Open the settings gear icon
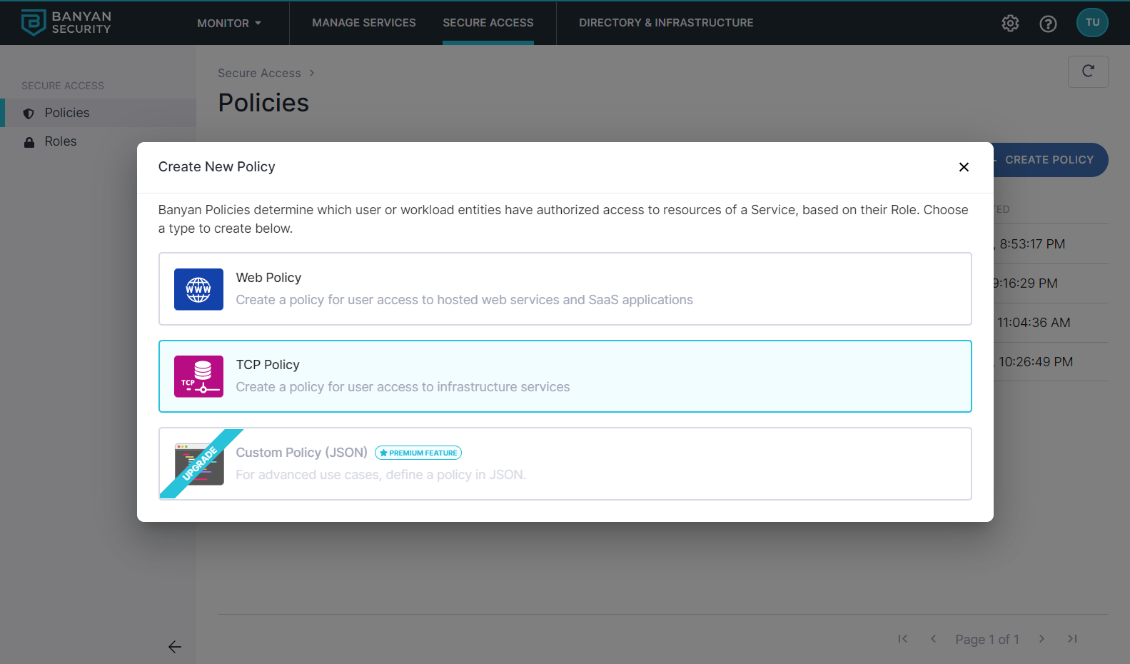Viewport: 1130px width, 664px height. point(1010,24)
